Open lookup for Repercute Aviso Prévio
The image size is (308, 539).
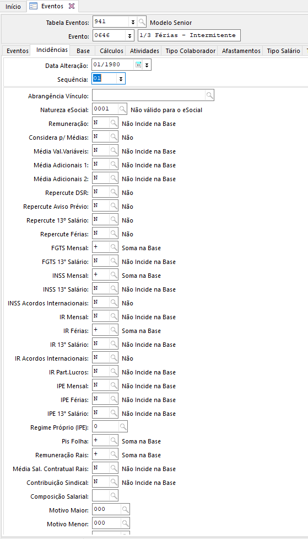tap(114, 206)
